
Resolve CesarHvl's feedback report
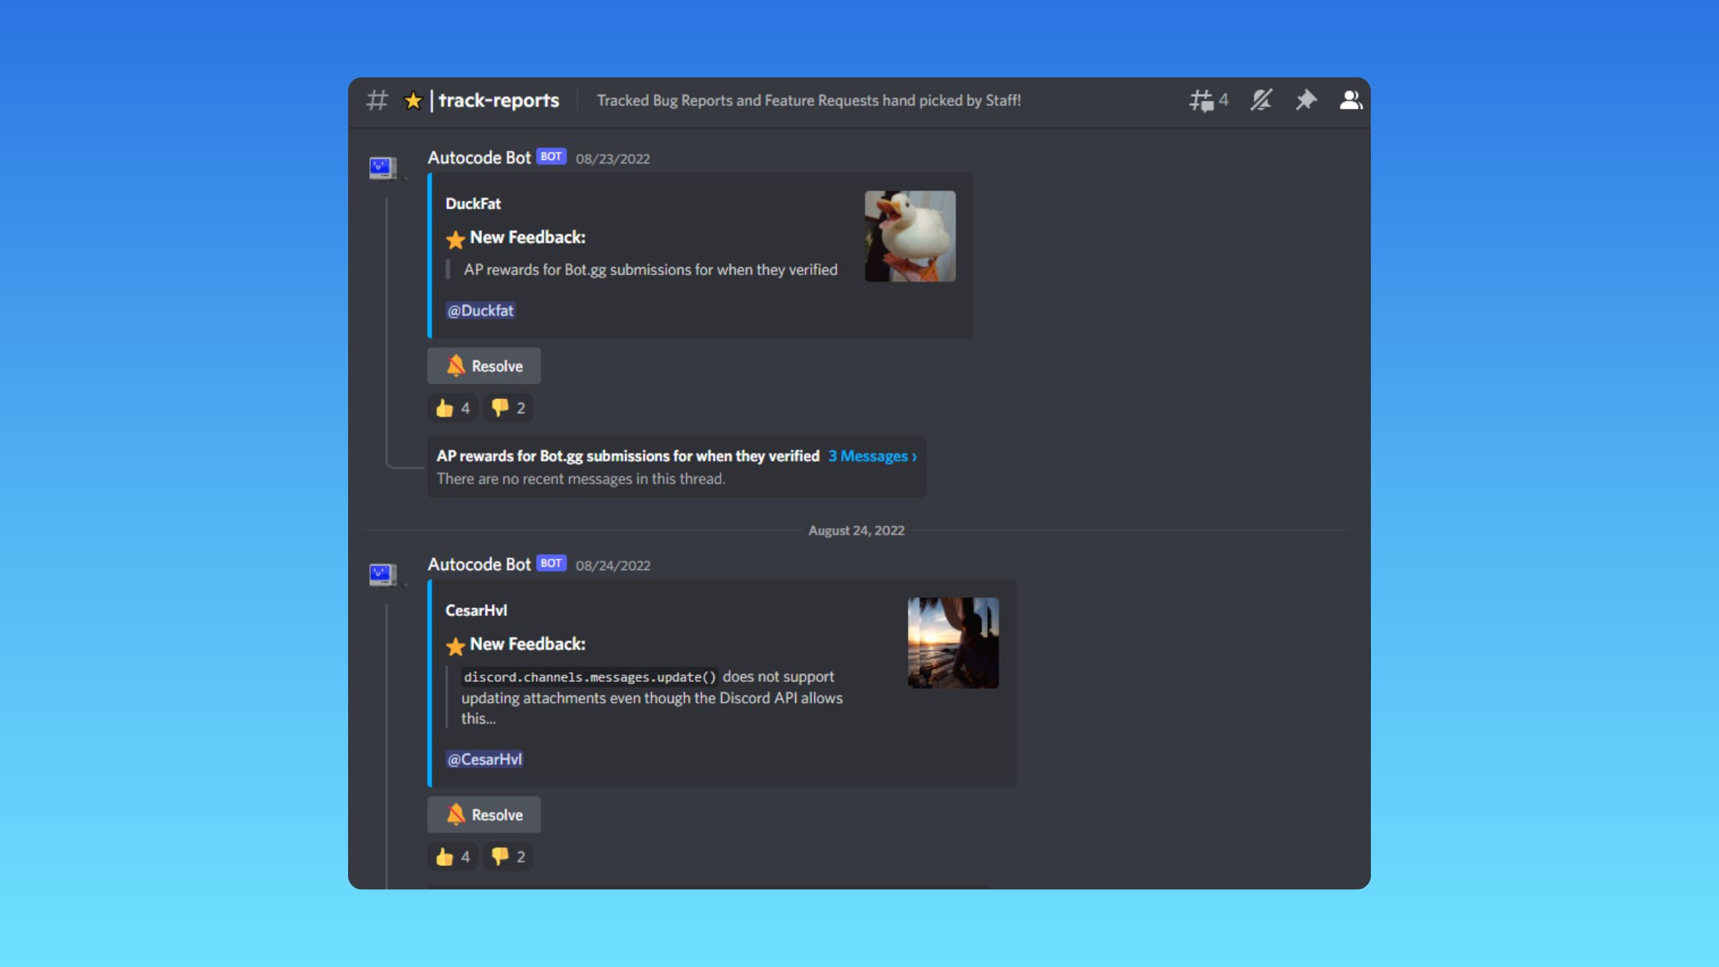[x=483, y=814]
